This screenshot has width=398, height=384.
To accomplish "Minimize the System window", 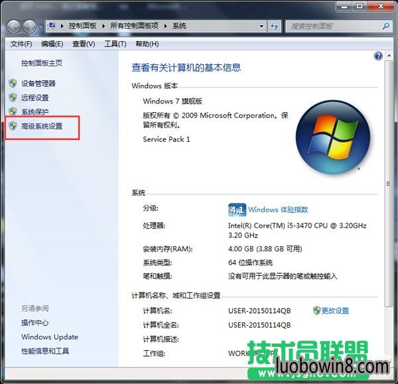I will pos(344,6).
